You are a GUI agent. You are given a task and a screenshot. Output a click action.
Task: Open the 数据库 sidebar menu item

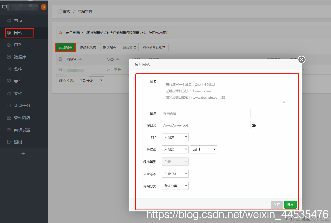pos(24,57)
